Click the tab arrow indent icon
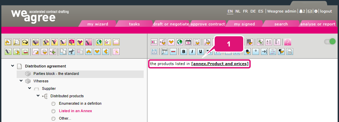The height and width of the screenshot is (122, 339). pos(264,51)
